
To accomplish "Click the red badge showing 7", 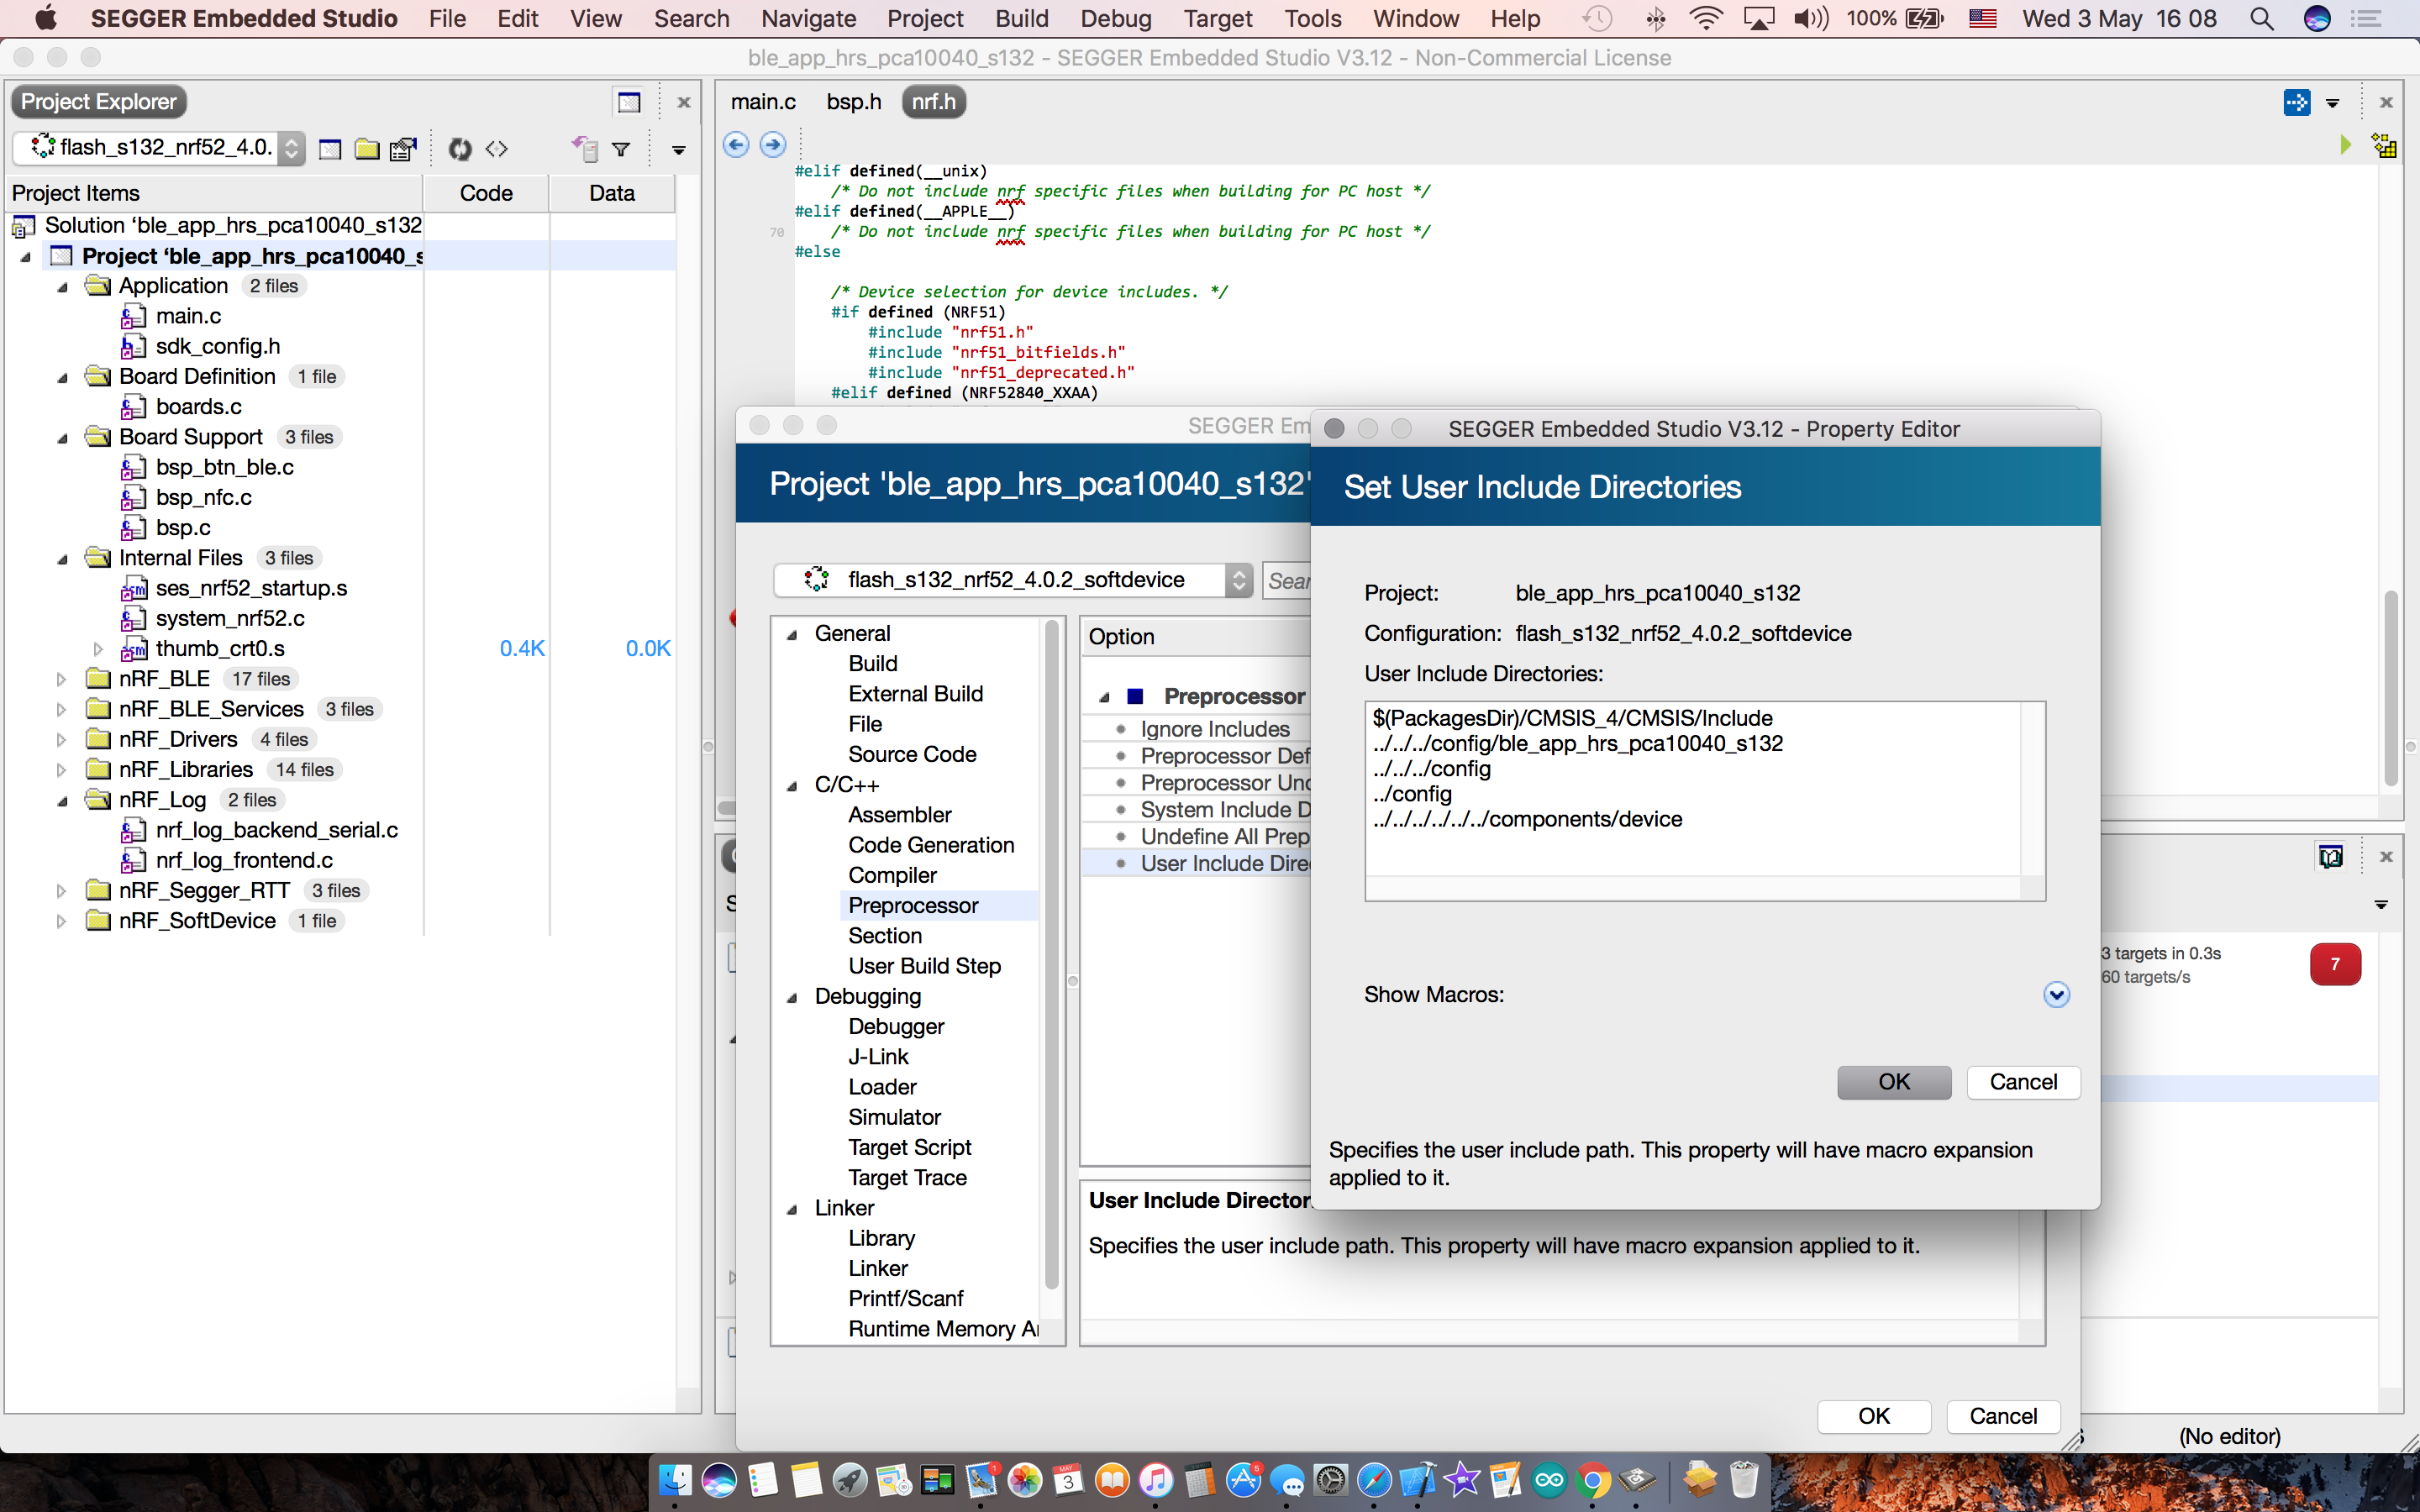I will point(2335,964).
